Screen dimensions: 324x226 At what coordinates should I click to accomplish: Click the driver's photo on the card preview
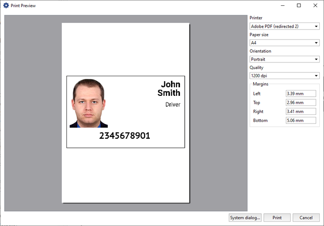point(89,103)
